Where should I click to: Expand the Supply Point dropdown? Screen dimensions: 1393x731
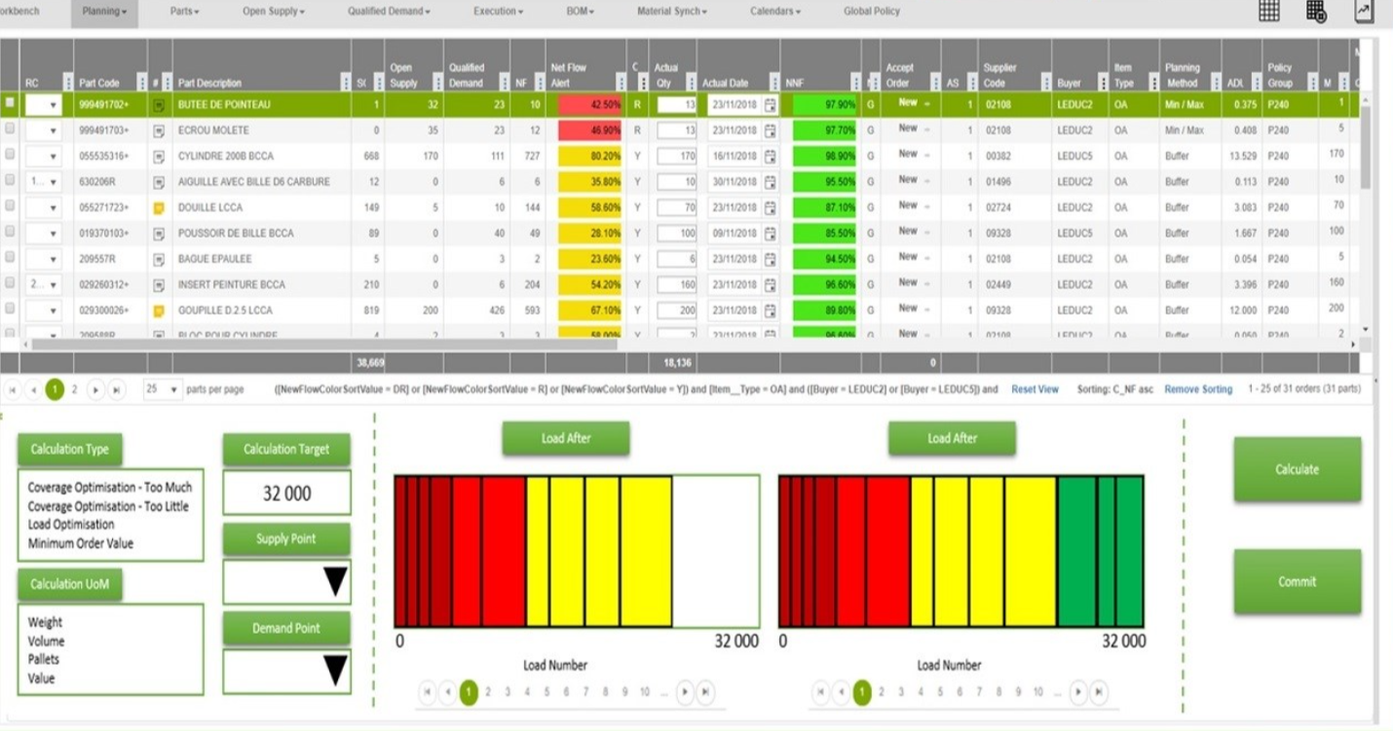tap(334, 582)
